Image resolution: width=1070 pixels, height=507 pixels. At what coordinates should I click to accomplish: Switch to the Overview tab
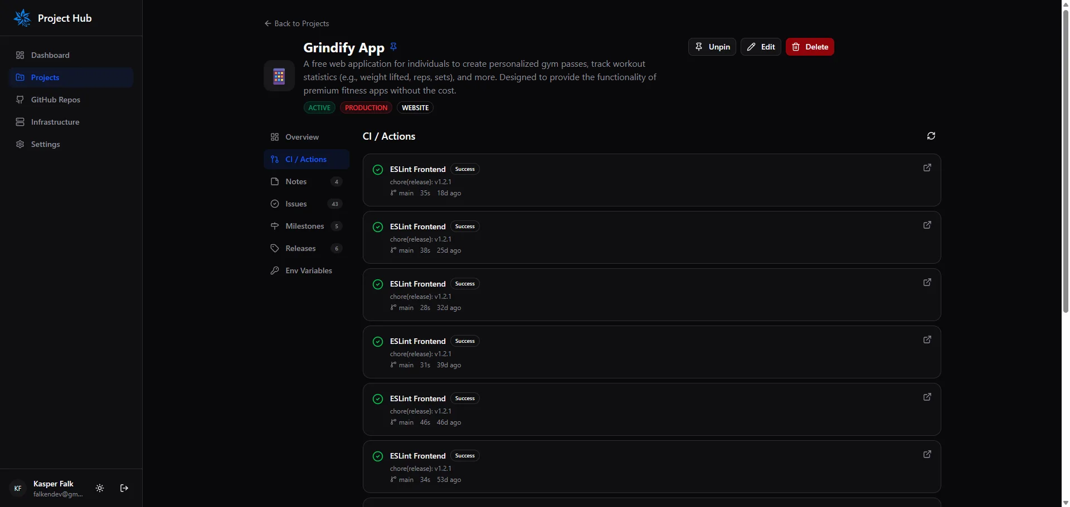[x=307, y=137]
